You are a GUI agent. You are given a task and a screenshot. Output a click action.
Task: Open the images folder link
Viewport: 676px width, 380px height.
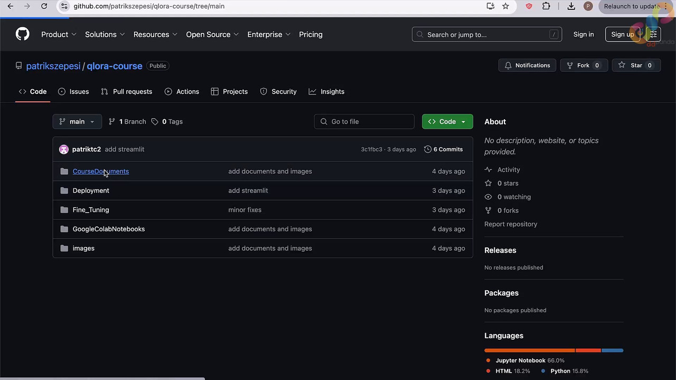83,248
